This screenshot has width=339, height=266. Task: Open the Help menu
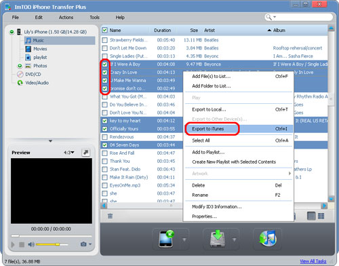(x=120, y=18)
